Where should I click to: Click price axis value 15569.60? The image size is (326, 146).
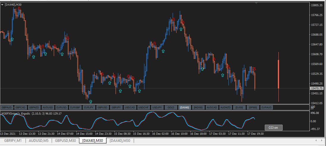point(317,64)
